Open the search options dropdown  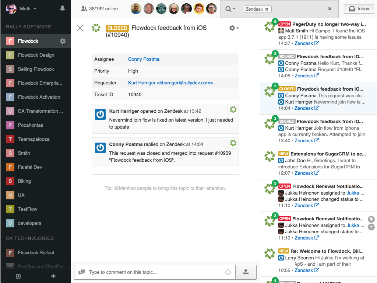(230, 9)
